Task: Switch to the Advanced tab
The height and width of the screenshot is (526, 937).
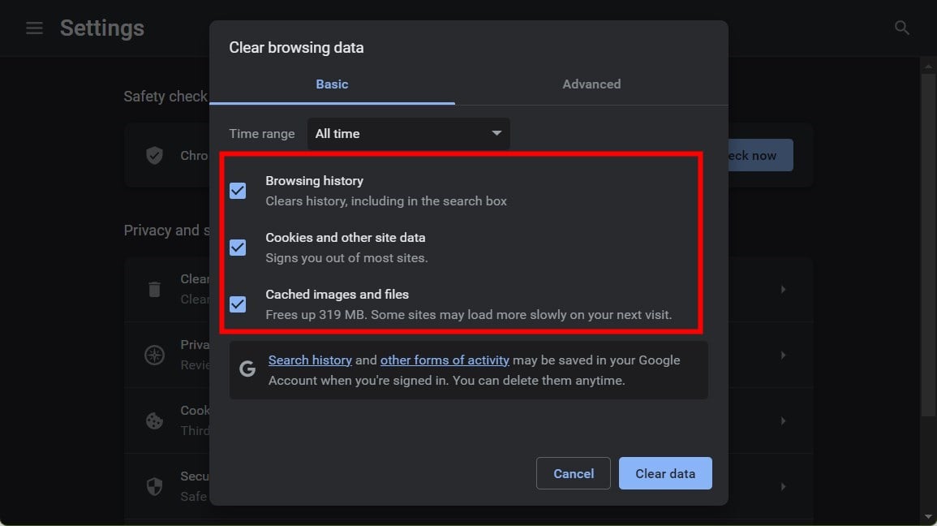Action: [x=591, y=84]
